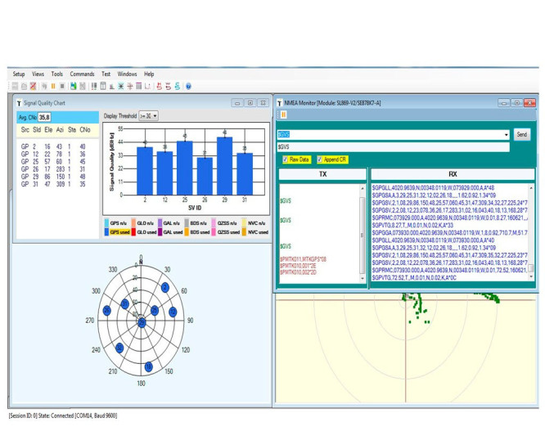Image resolution: width=545 pixels, height=440 pixels.
Task: Click the SV ID 29 bar in chart
Action: (x=225, y=166)
